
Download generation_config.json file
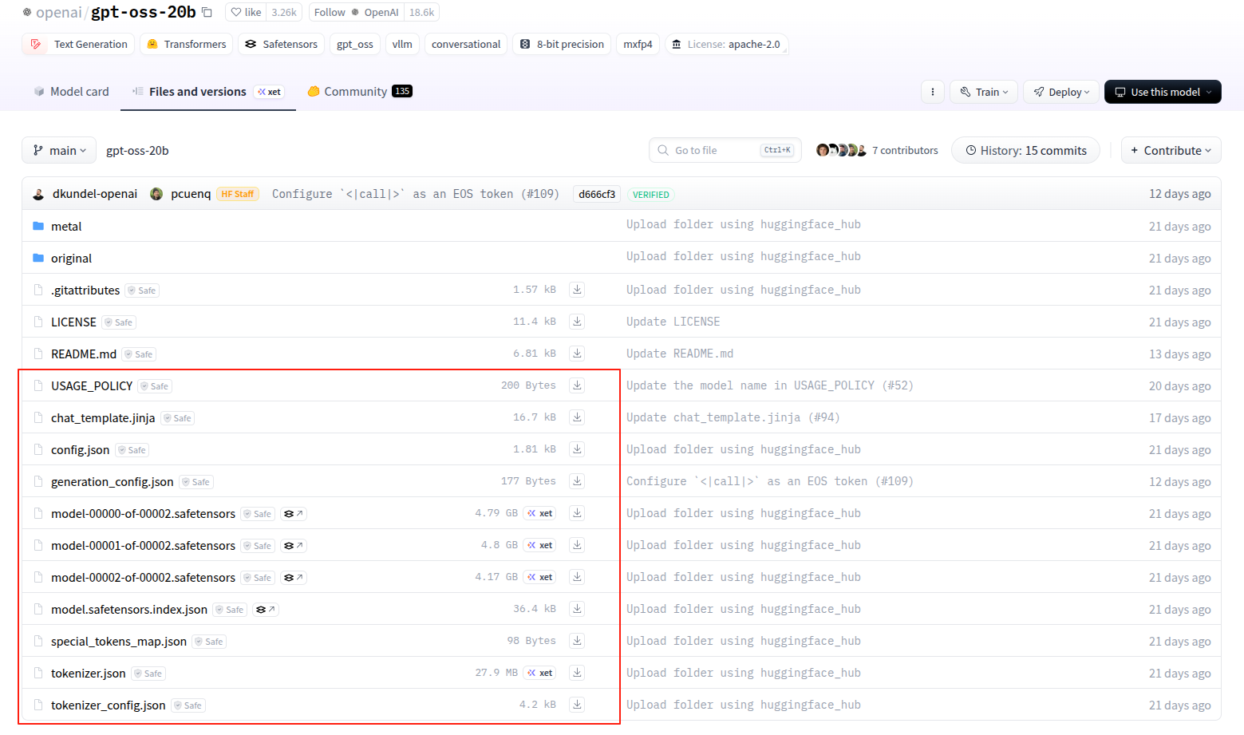[577, 481]
